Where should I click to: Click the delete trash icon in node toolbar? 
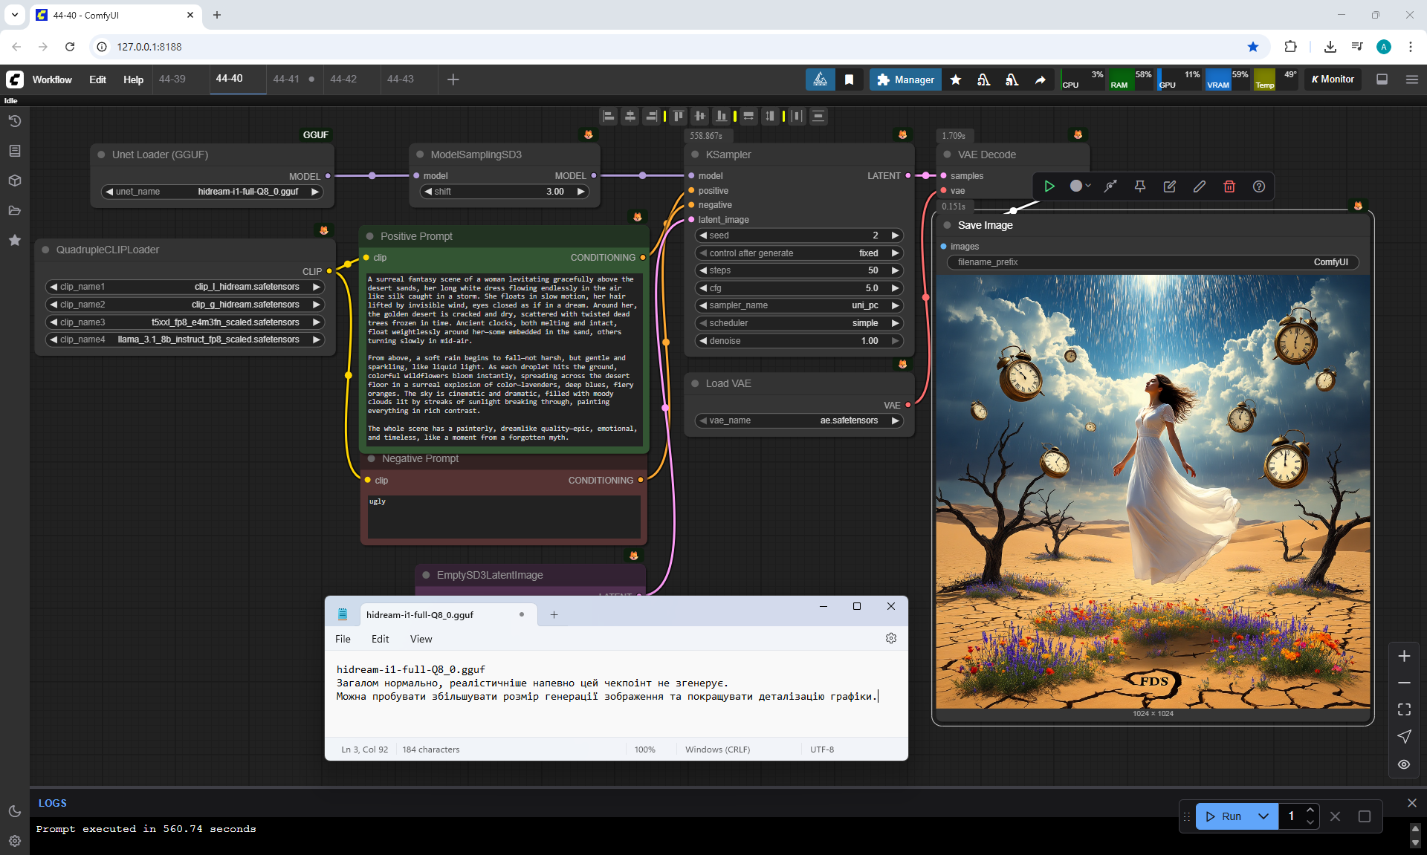(x=1229, y=186)
